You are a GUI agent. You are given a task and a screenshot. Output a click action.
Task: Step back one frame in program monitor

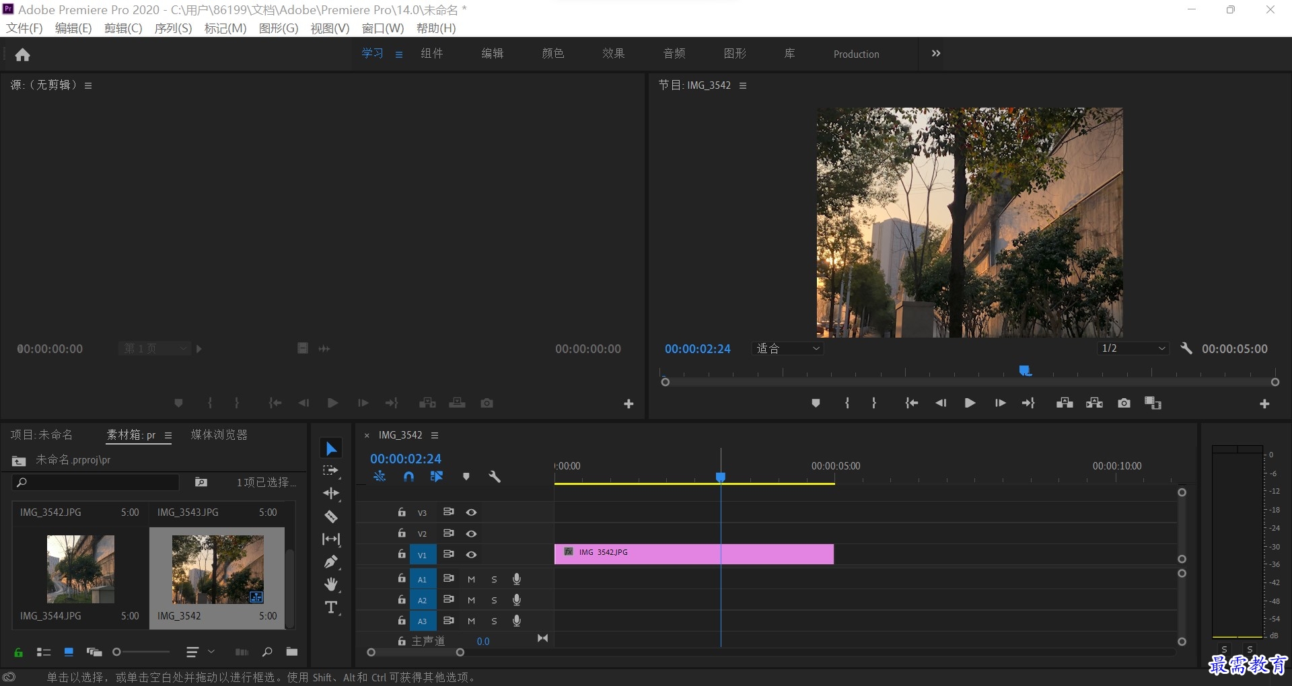tap(941, 403)
